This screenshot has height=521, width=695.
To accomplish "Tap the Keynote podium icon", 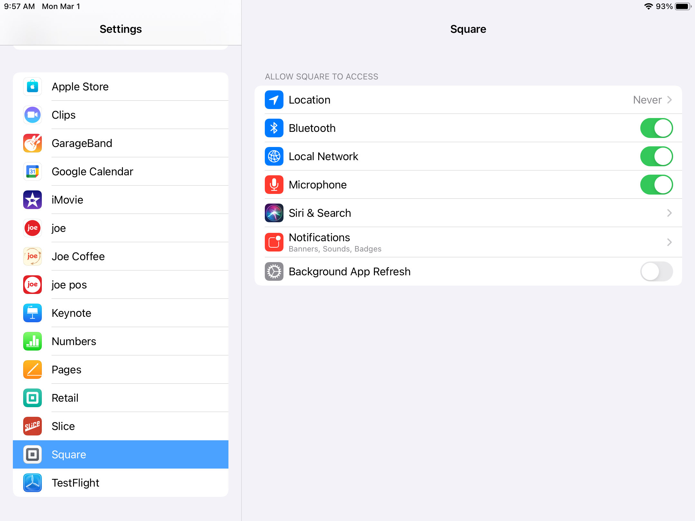I will point(32,313).
